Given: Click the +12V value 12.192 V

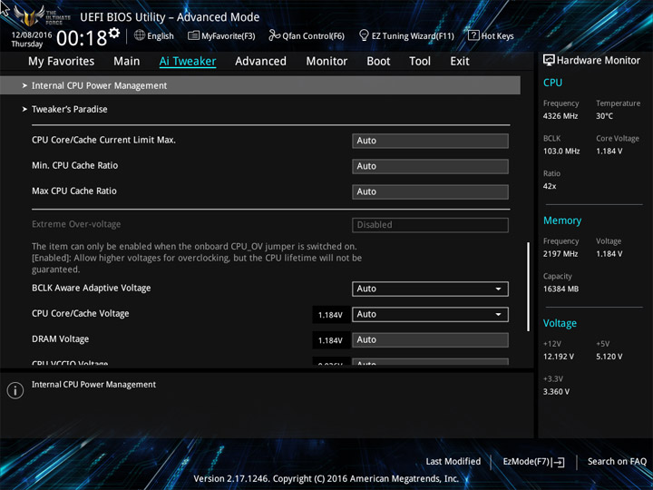Looking at the screenshot, I should coord(558,357).
